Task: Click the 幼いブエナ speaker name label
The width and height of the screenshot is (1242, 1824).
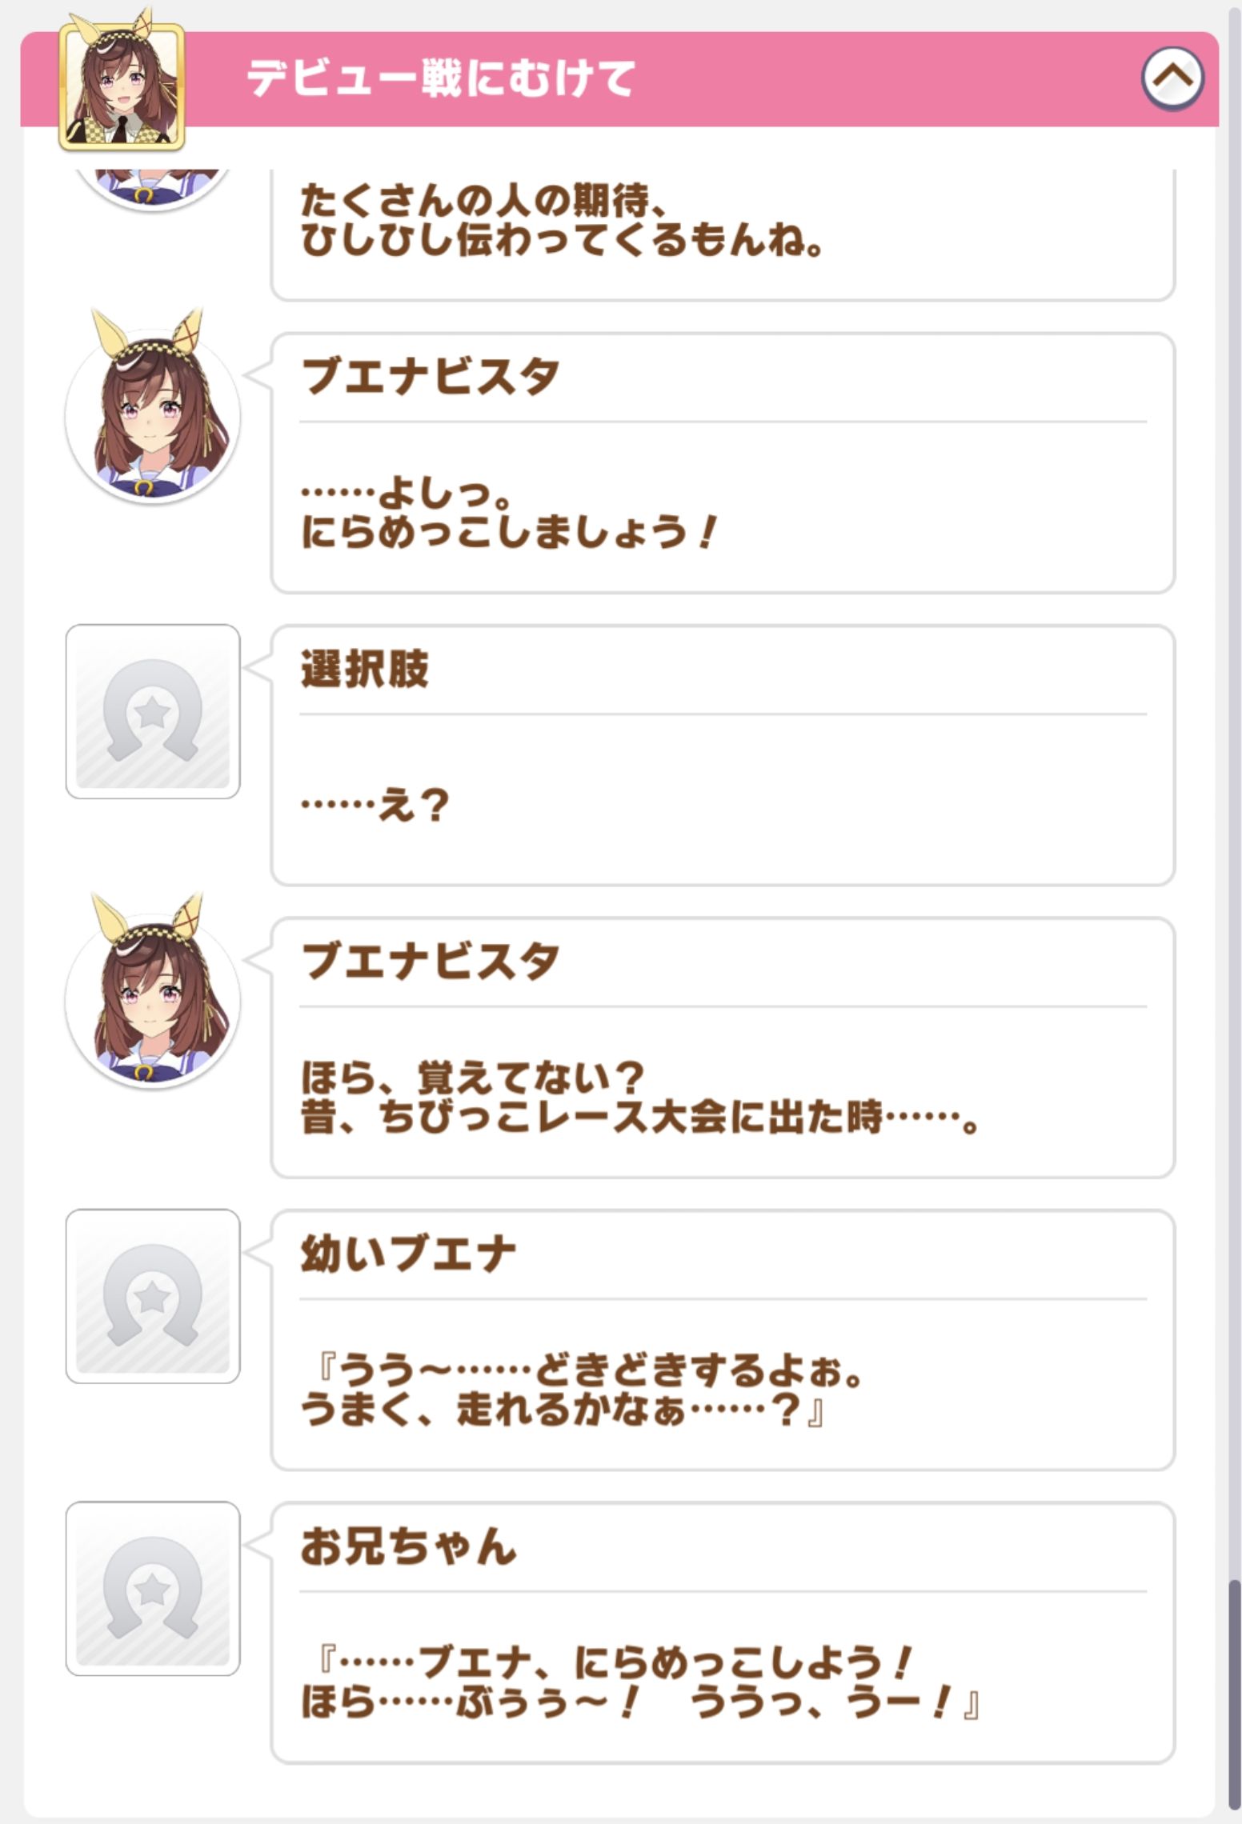Action: pos(408,1254)
